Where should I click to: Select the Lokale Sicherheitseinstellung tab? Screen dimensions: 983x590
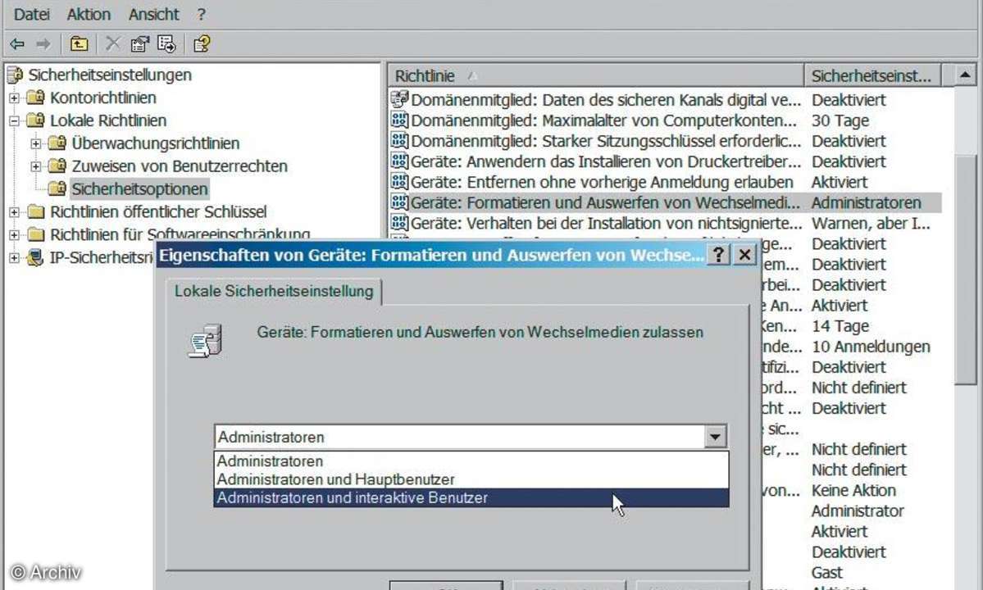point(274,291)
